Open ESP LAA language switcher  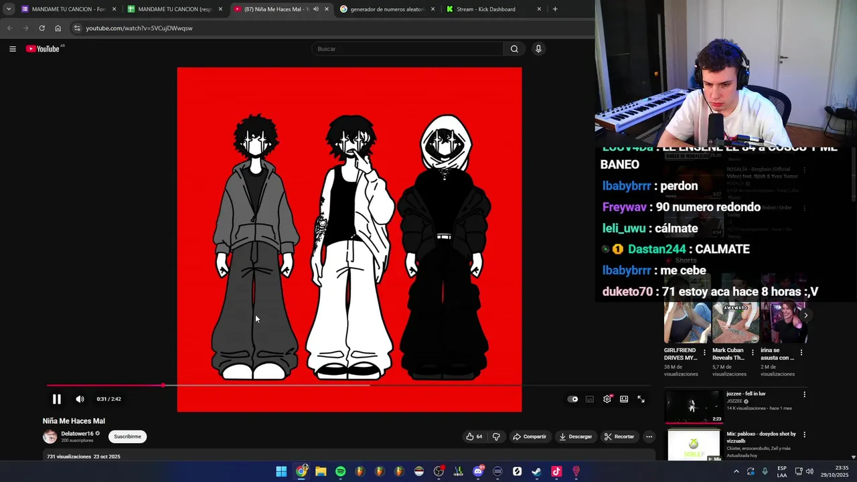[x=782, y=471]
